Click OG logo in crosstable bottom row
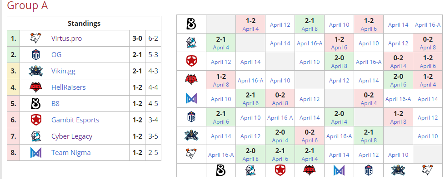The height and width of the screenshot is (179, 445). click(x=368, y=170)
